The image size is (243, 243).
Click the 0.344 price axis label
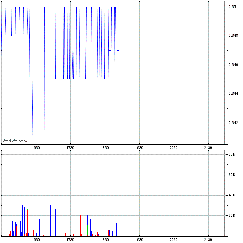pos(233,94)
